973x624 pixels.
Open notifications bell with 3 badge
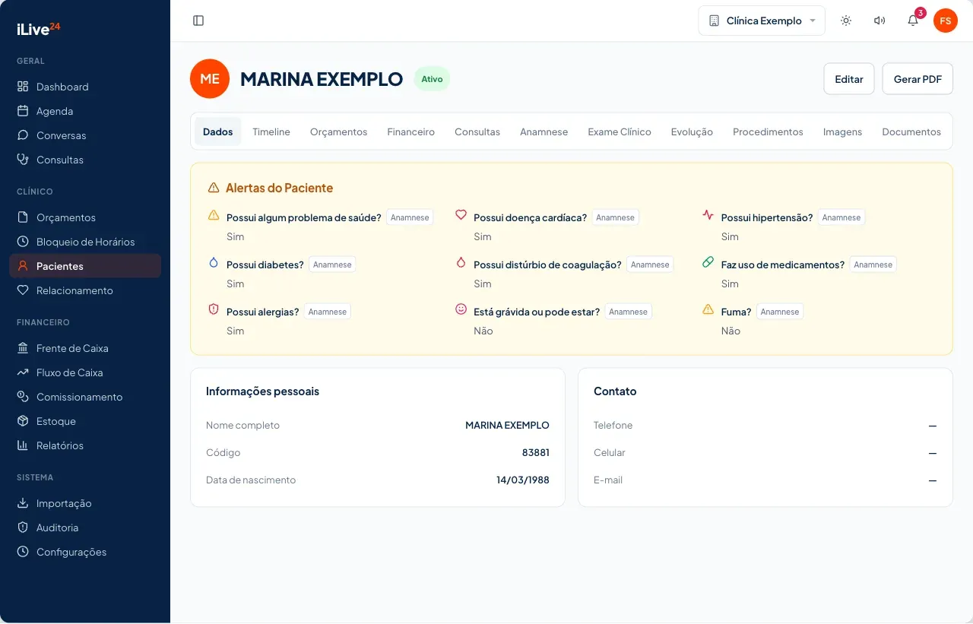click(x=913, y=21)
